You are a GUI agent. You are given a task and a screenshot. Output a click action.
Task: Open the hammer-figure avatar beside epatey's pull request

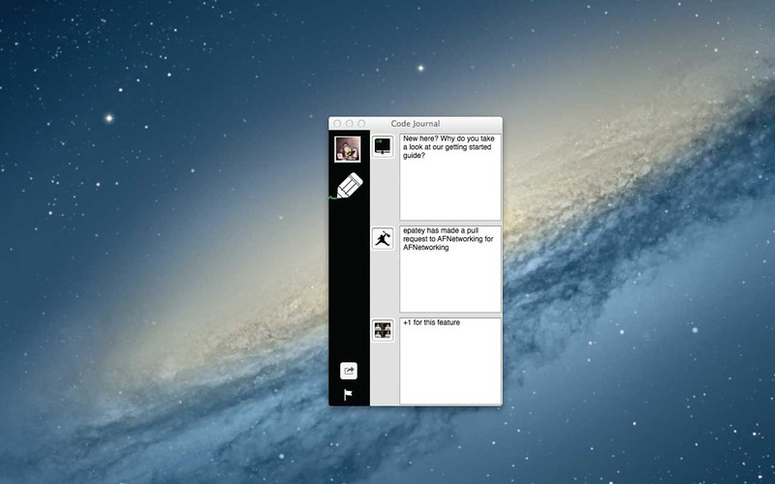coord(383,238)
